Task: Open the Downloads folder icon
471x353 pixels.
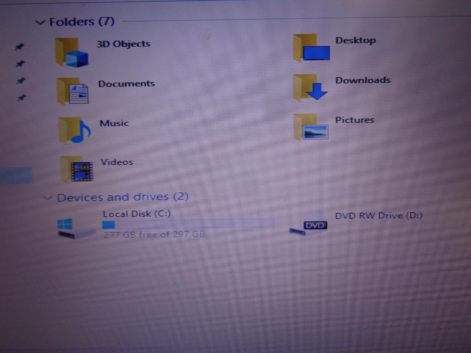Action: coord(310,88)
